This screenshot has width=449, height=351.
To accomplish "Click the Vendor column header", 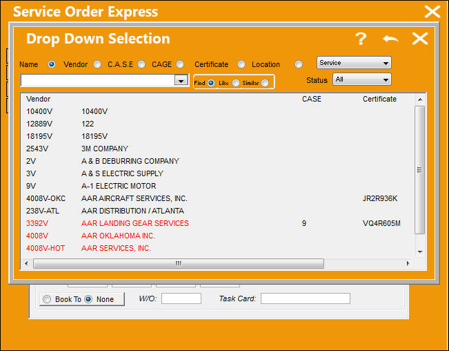I will pyautogui.click(x=38, y=99).
